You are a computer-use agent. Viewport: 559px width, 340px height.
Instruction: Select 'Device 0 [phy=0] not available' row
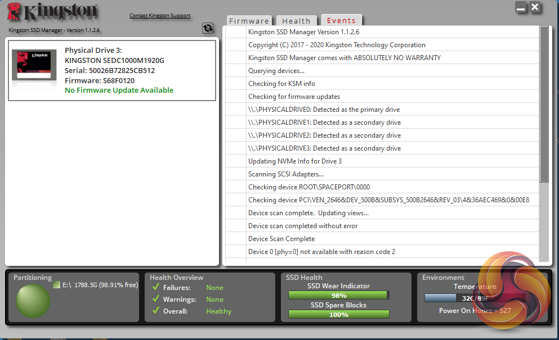(x=382, y=252)
